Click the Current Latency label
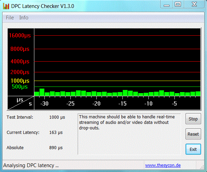 tap(23, 132)
